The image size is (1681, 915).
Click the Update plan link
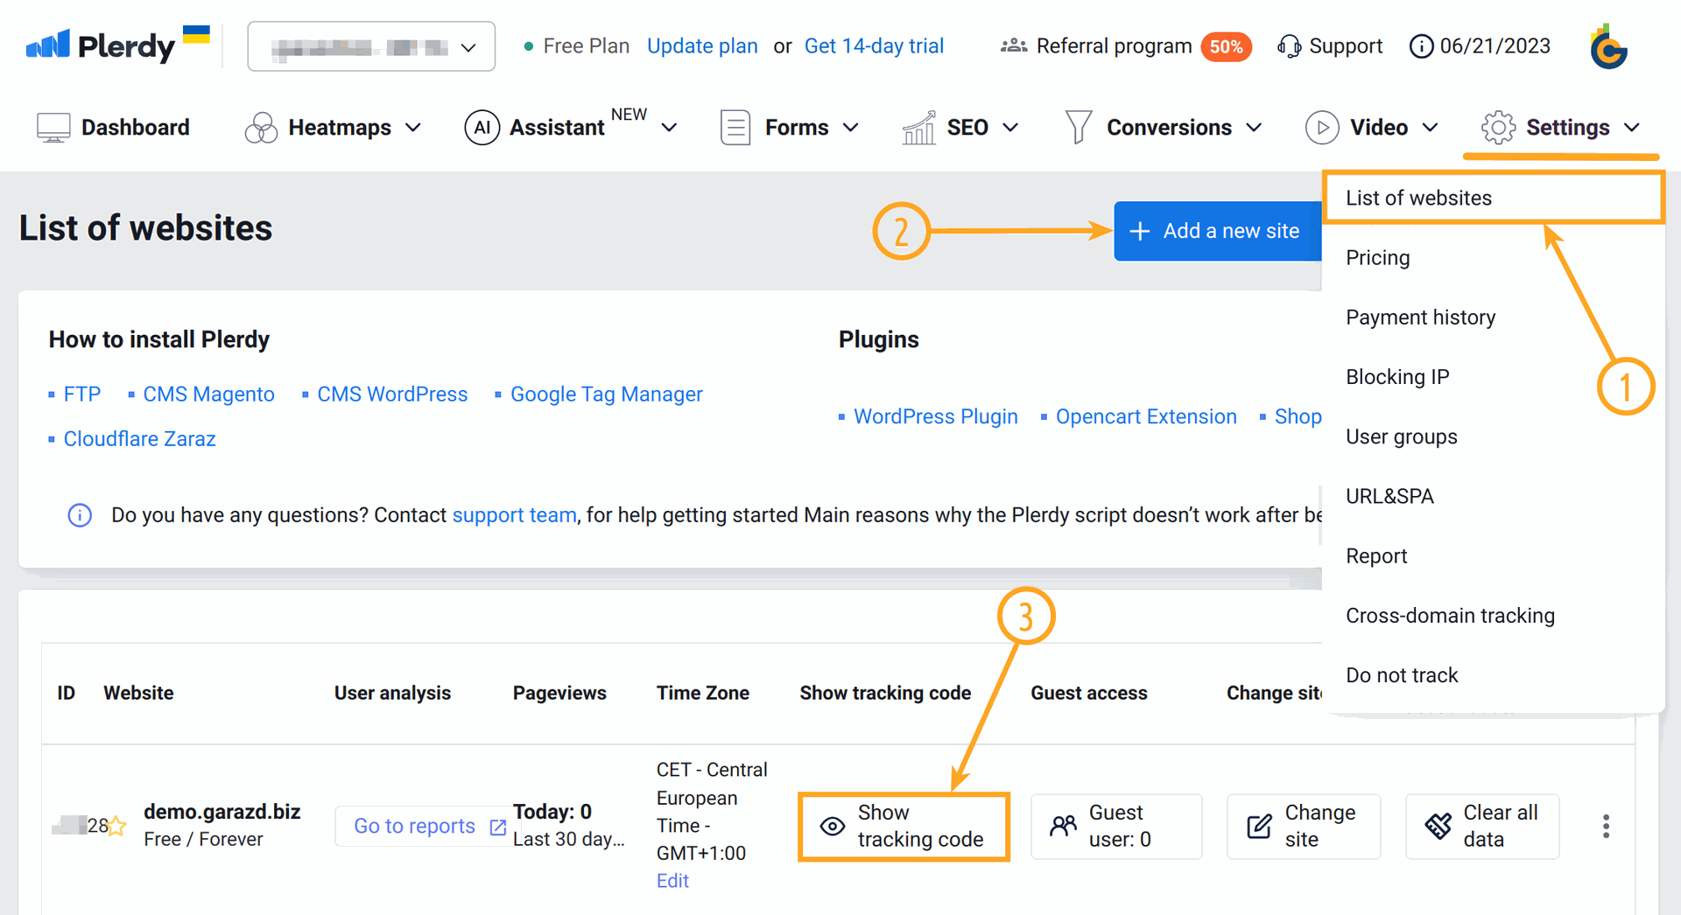702,46
